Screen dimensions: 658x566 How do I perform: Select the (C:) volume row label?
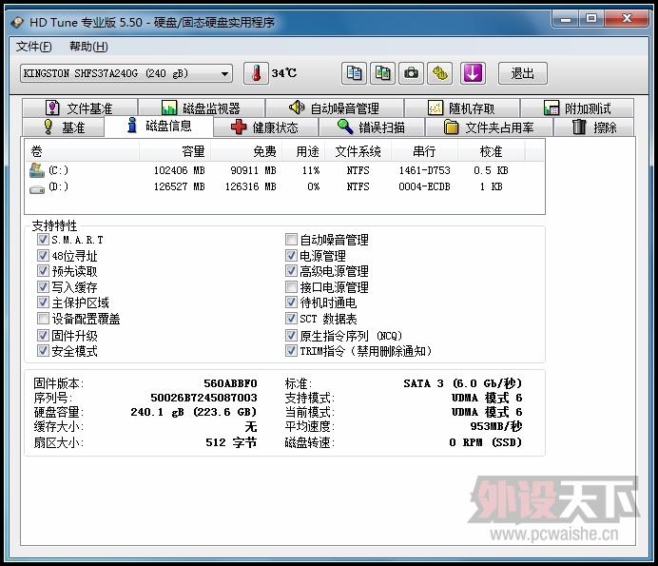(58, 170)
